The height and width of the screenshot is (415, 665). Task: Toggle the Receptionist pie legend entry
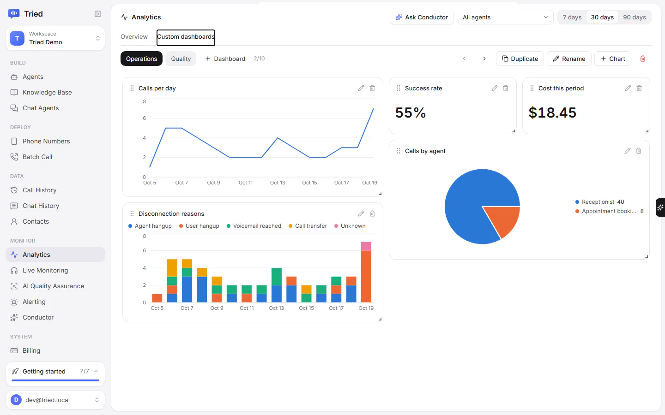click(599, 202)
